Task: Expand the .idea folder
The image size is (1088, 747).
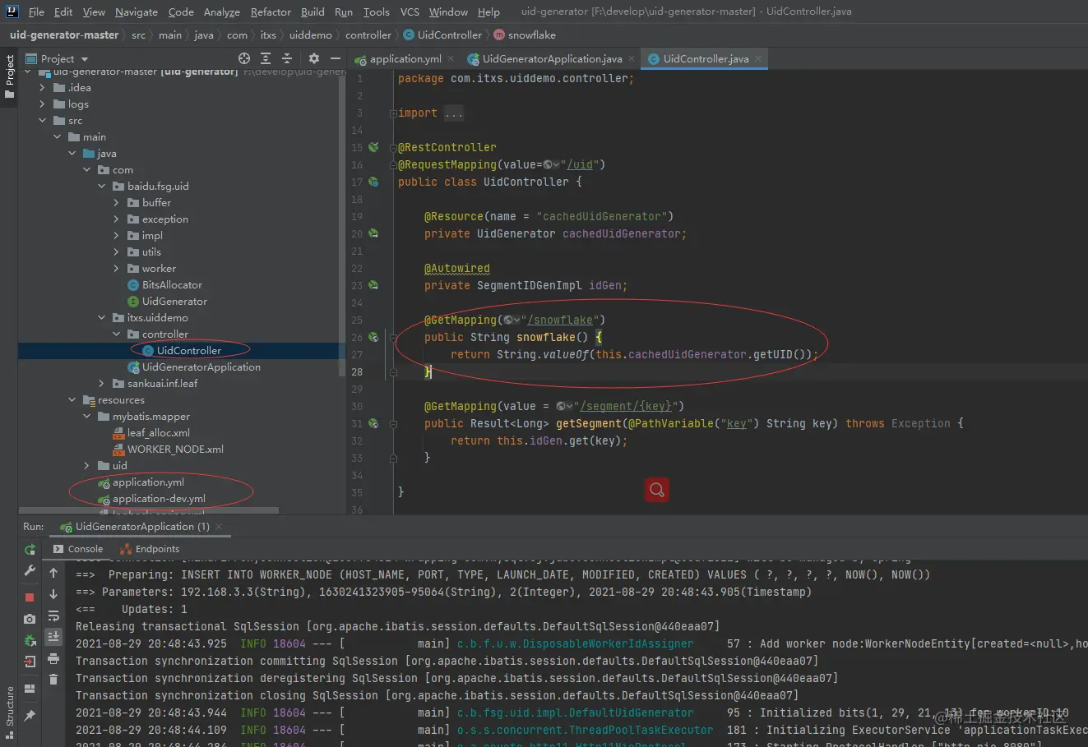Action: click(42, 87)
